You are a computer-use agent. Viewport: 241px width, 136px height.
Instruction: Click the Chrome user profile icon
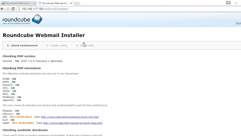tap(228, 3)
